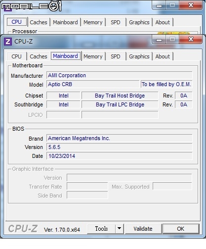Image resolution: width=206 pixels, height=249 pixels.
Task: Click the Chipset Rev. 0A value
Action: (x=184, y=96)
